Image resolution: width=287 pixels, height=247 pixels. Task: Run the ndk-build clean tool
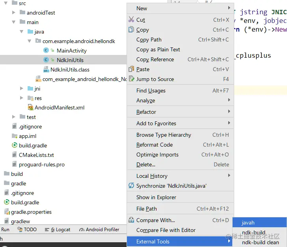point(259,242)
